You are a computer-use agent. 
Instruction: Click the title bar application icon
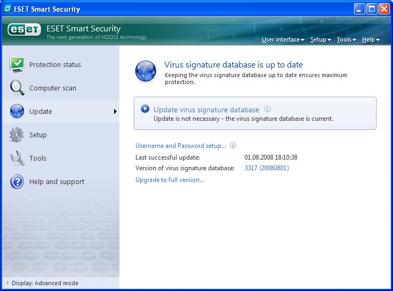[x=7, y=9]
